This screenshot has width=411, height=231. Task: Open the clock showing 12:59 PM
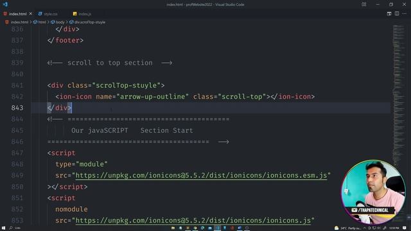pyautogui.click(x=394, y=228)
